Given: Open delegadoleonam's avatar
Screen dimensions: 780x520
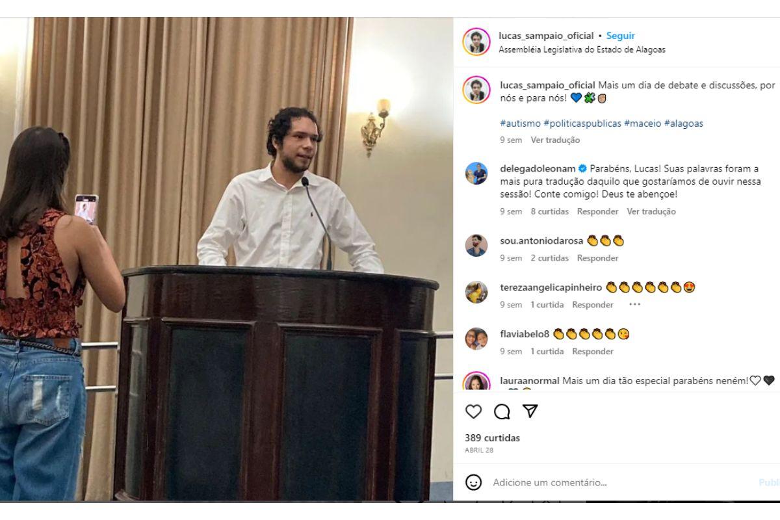Looking at the screenshot, I should coord(476,174).
